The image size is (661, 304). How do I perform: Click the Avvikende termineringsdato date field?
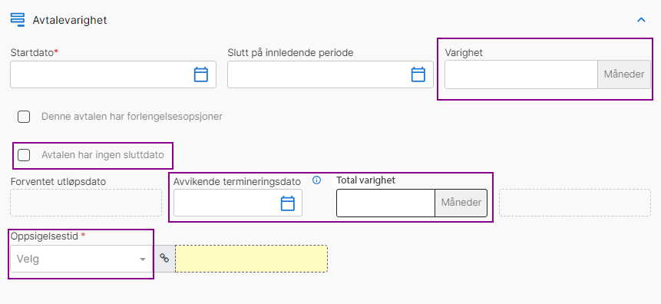238,203
